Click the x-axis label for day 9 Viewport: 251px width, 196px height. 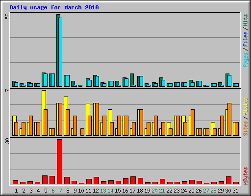pos(75,191)
